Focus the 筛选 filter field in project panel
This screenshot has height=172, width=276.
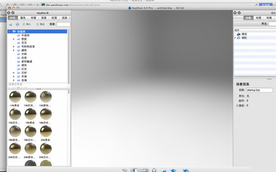click(x=272, y=24)
